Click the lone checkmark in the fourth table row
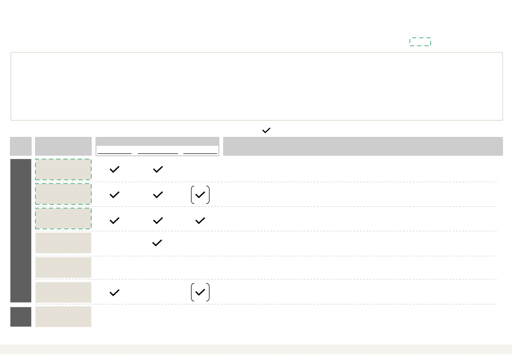The height and width of the screenshot is (354, 512). (x=157, y=243)
